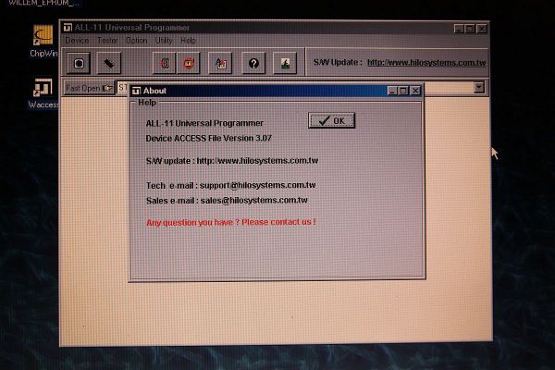Maximize the ALL-11 Universal Programmer window
The width and height of the screenshot is (555, 370).
(x=470, y=29)
